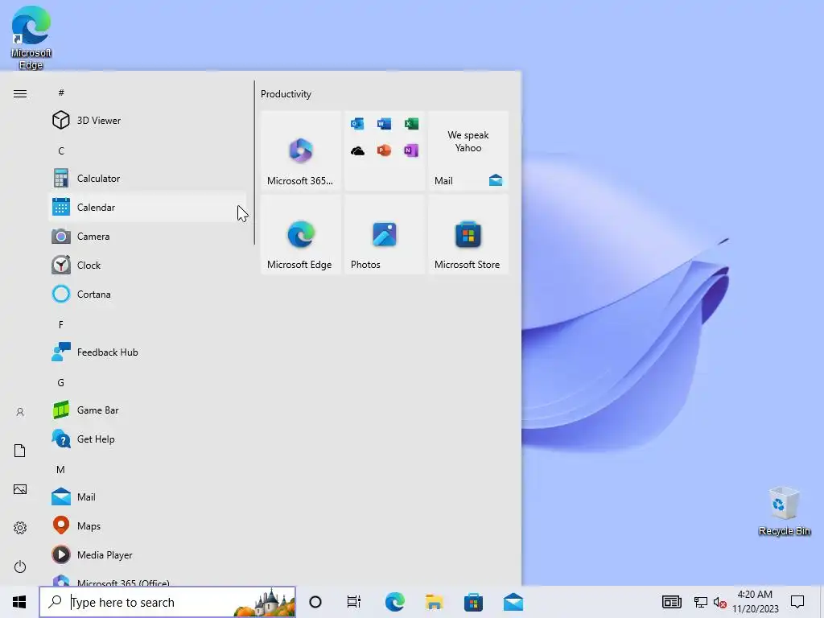Open the clock and date flyout
This screenshot has width=824, height=618.
[x=755, y=602]
